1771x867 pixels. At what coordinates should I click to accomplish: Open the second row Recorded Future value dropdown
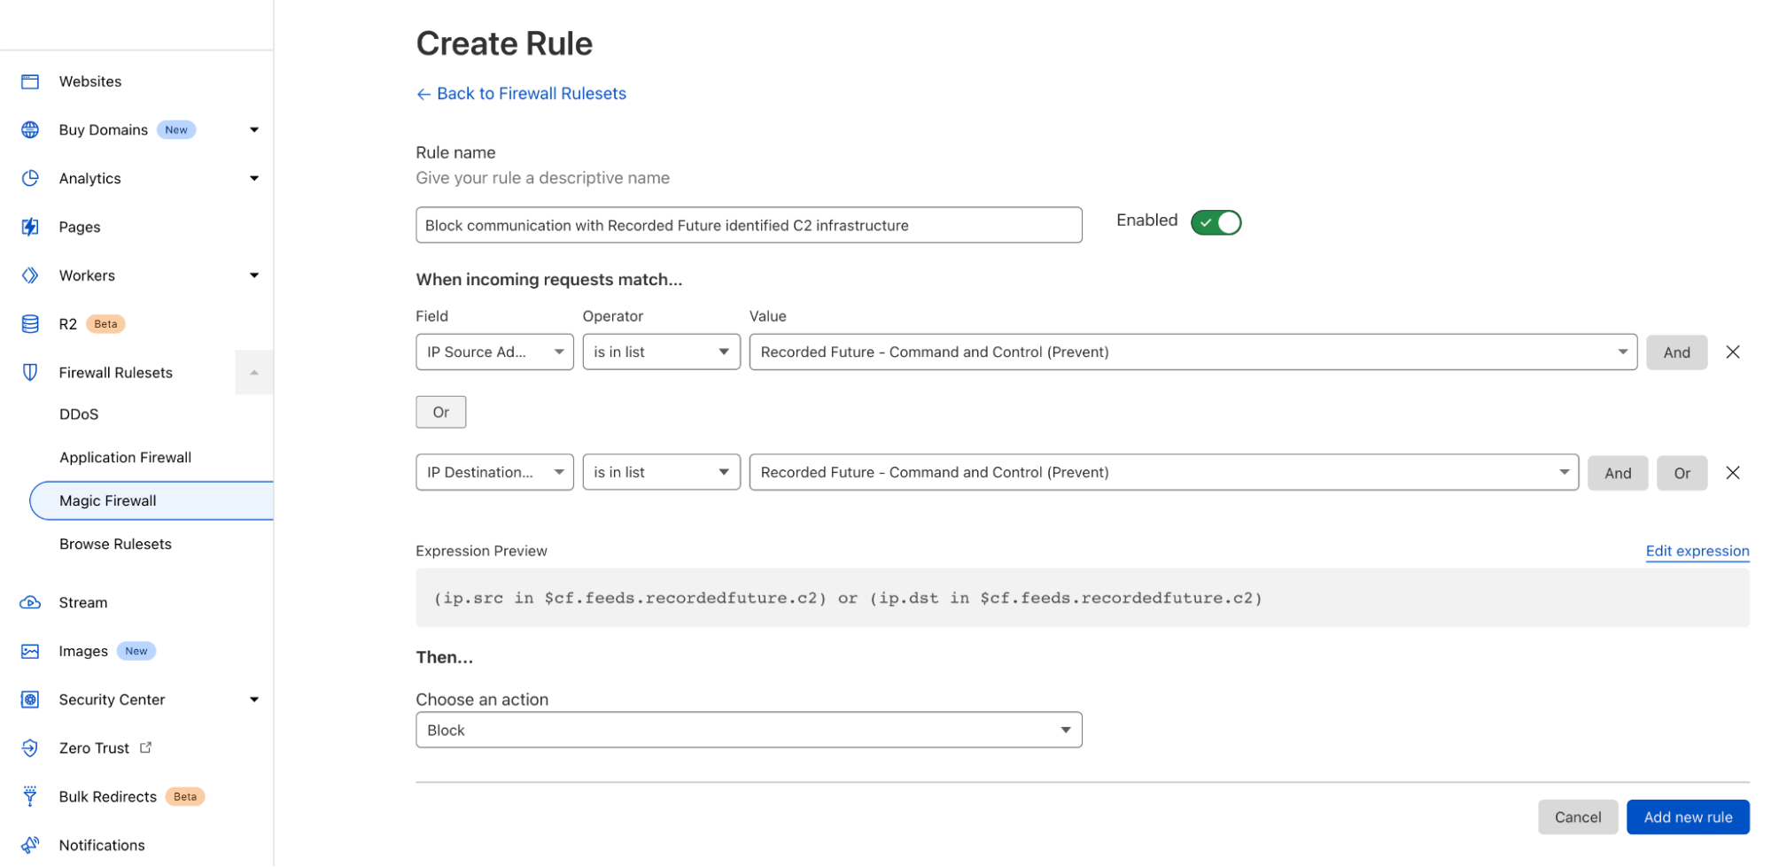(x=1163, y=473)
